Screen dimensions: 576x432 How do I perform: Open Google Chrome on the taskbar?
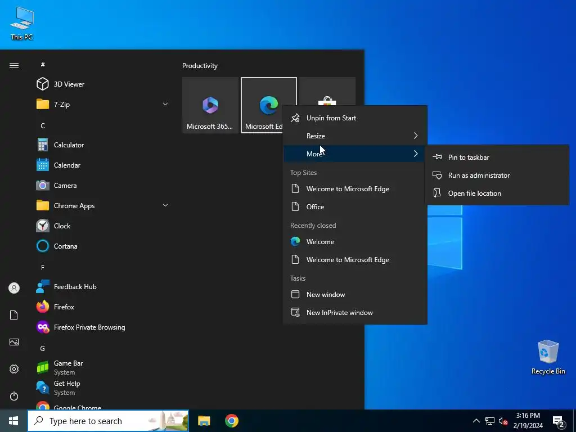tap(232, 421)
